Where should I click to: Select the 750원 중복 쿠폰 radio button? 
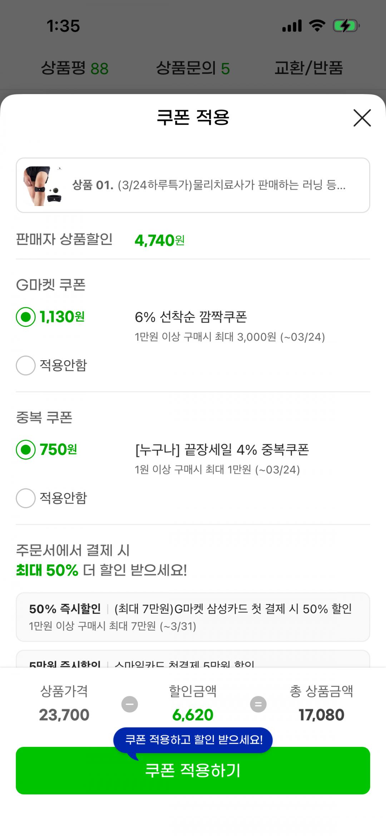26,450
